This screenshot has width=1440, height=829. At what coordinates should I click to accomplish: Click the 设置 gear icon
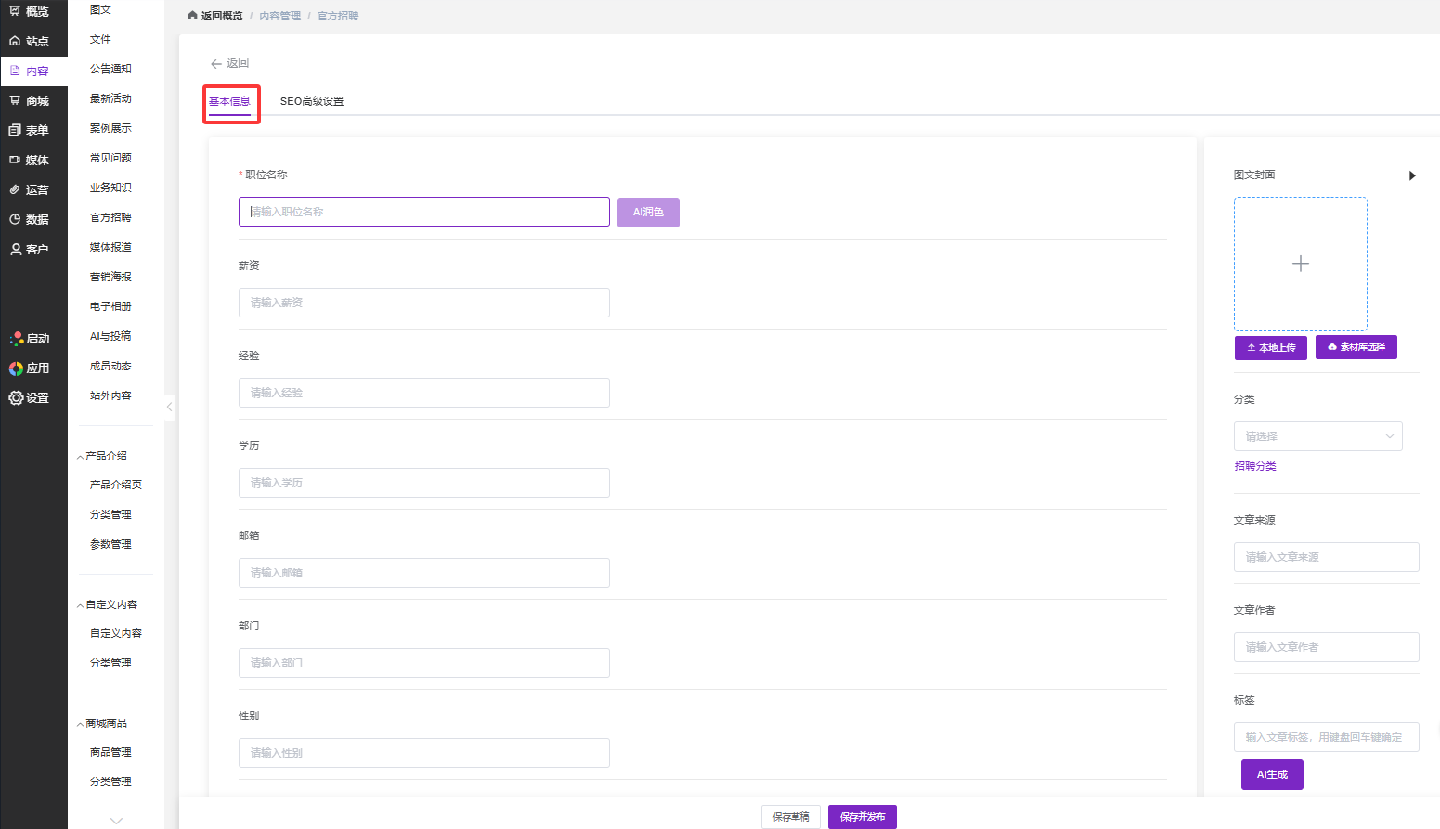point(16,397)
